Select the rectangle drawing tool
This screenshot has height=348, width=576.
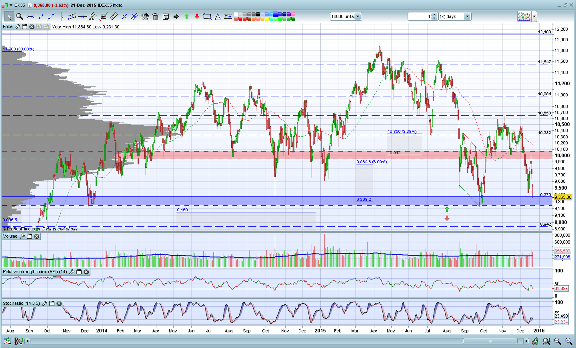[x=207, y=16]
